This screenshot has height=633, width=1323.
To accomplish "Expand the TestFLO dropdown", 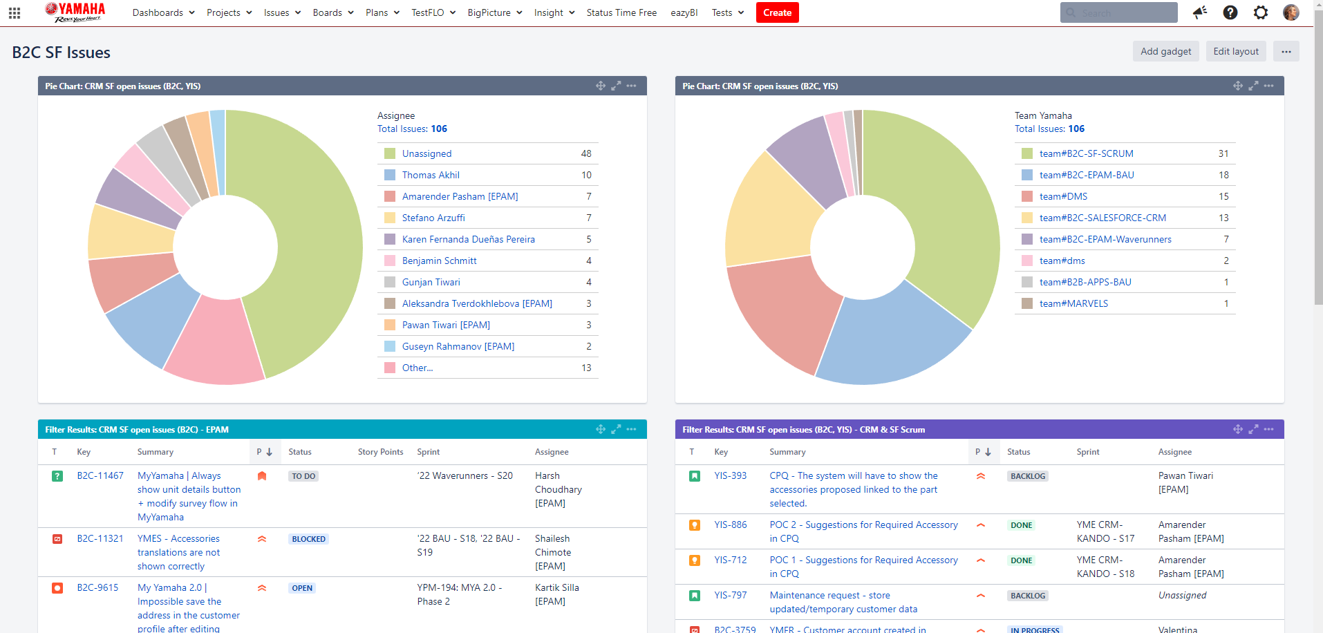I will (x=433, y=12).
